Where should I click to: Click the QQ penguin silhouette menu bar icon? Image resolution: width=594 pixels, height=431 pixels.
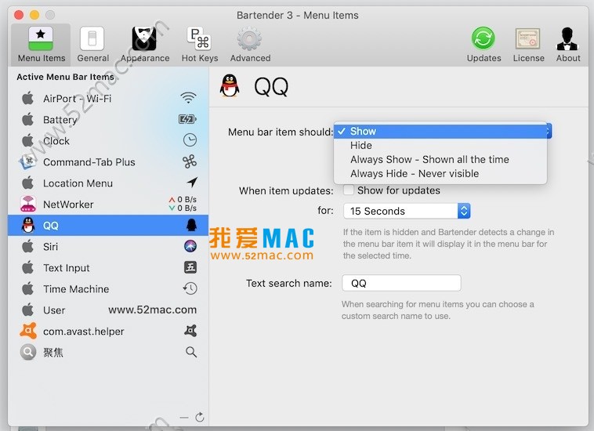click(x=192, y=225)
